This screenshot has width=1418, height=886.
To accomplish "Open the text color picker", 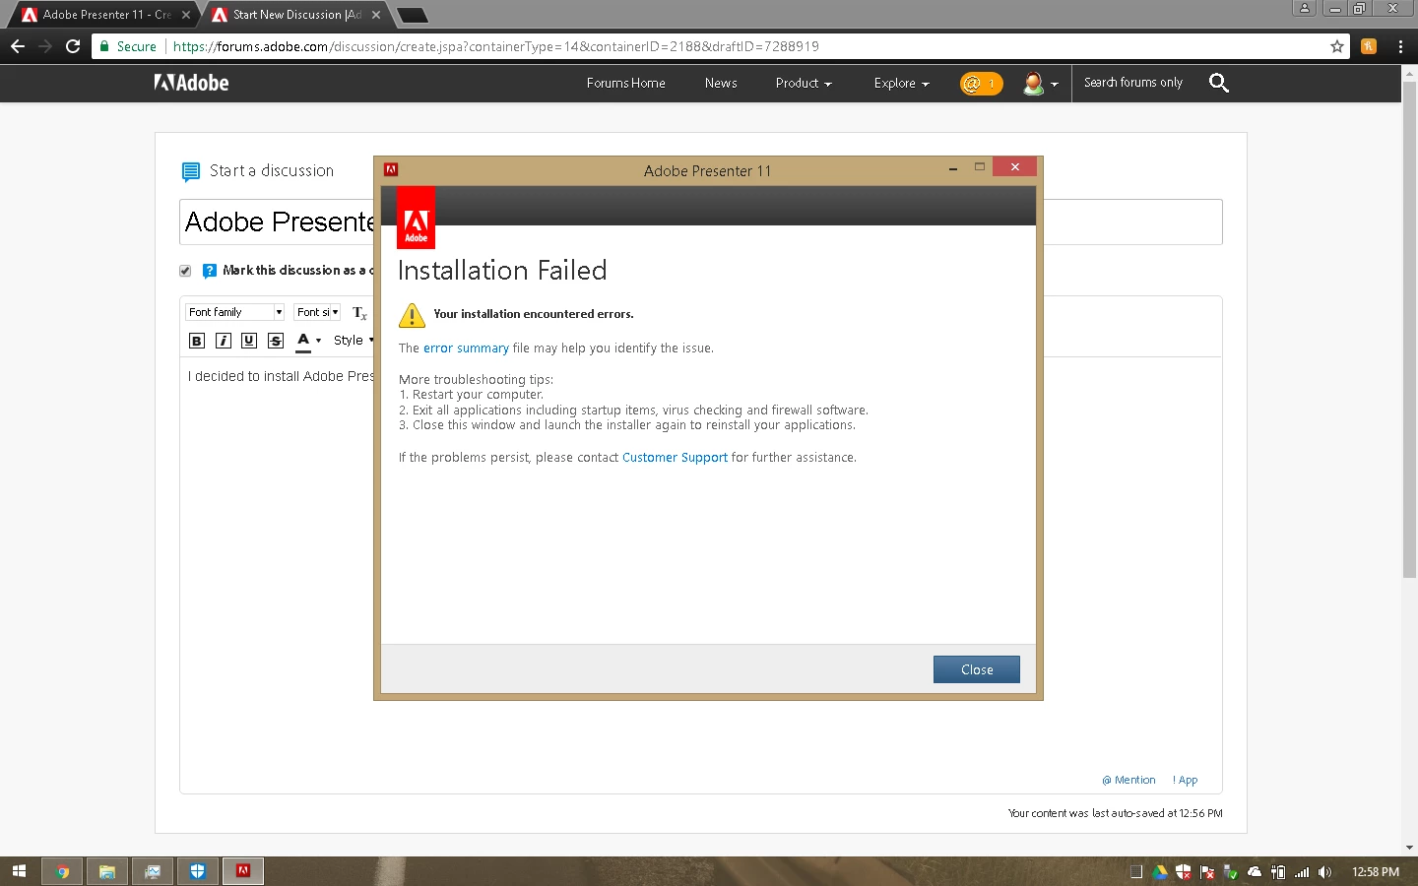I will [x=308, y=341].
